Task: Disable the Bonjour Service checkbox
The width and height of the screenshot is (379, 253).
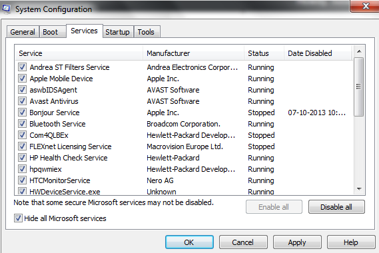Action: pos(22,113)
